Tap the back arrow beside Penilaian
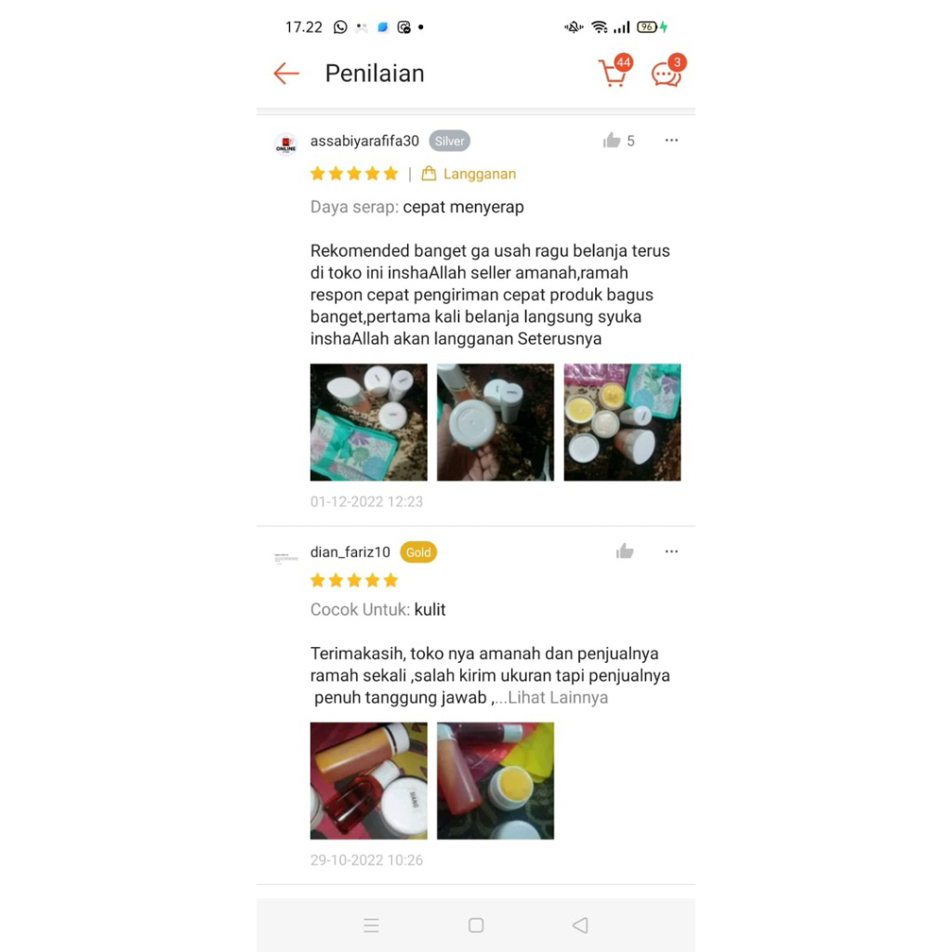 point(286,73)
